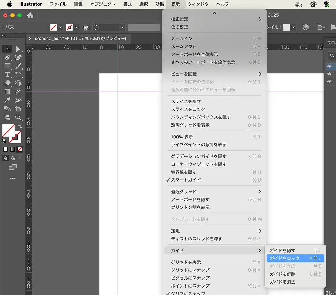Select the Rectangle shape tool
336x295 pixels.
[x=7, y=66]
